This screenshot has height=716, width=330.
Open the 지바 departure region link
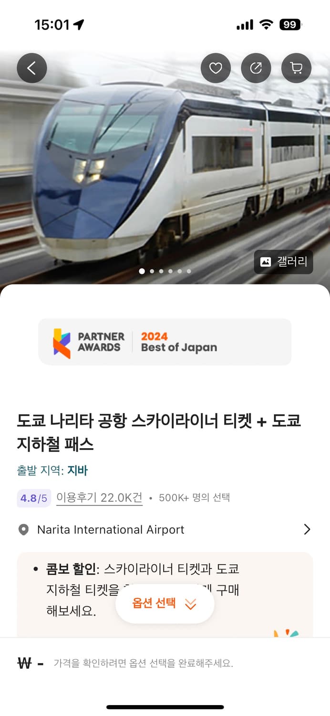[x=77, y=471]
